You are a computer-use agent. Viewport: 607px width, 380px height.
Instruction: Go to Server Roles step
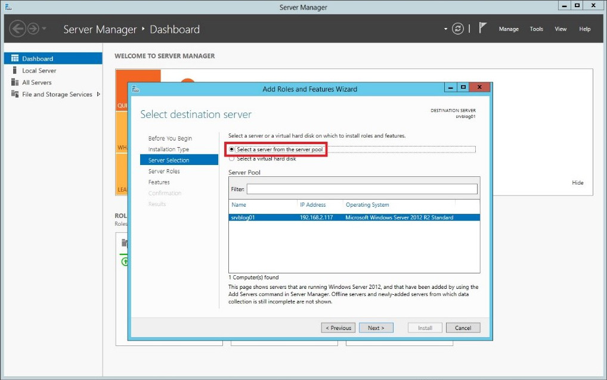pos(164,172)
